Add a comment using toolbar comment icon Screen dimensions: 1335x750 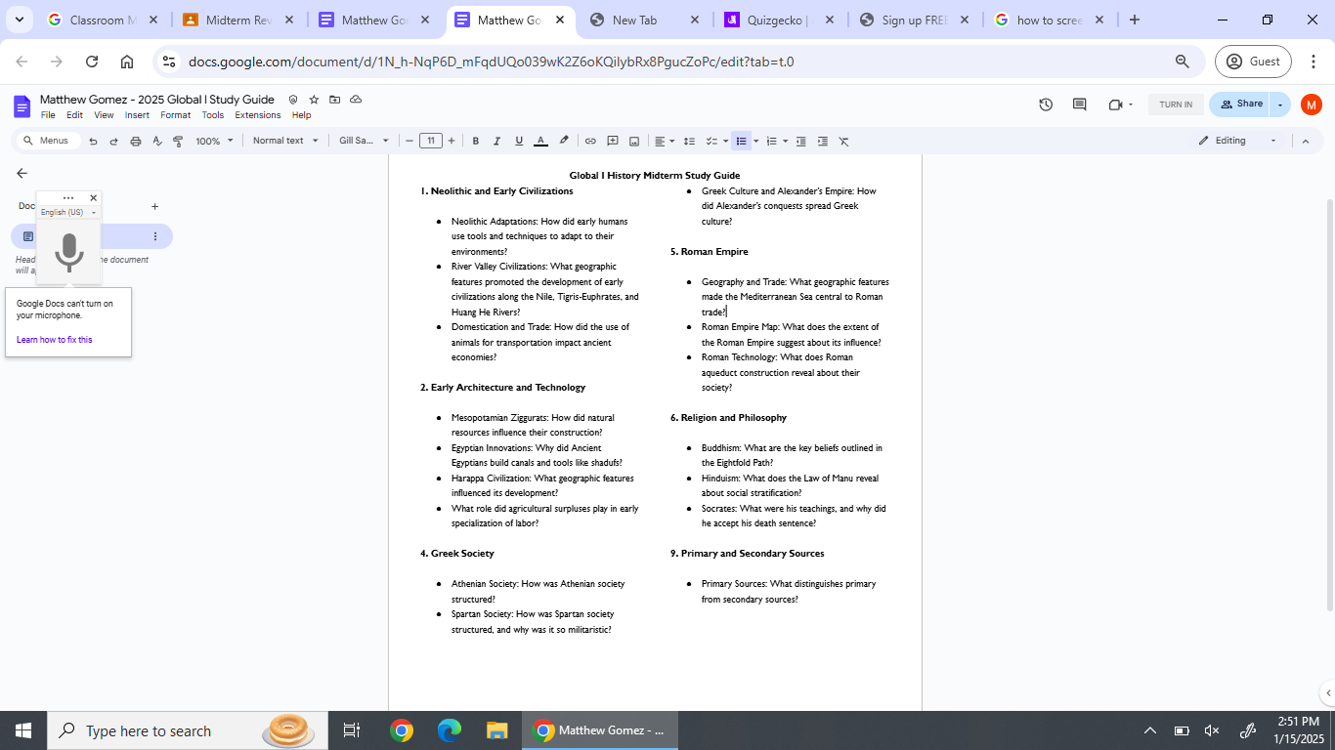613,141
